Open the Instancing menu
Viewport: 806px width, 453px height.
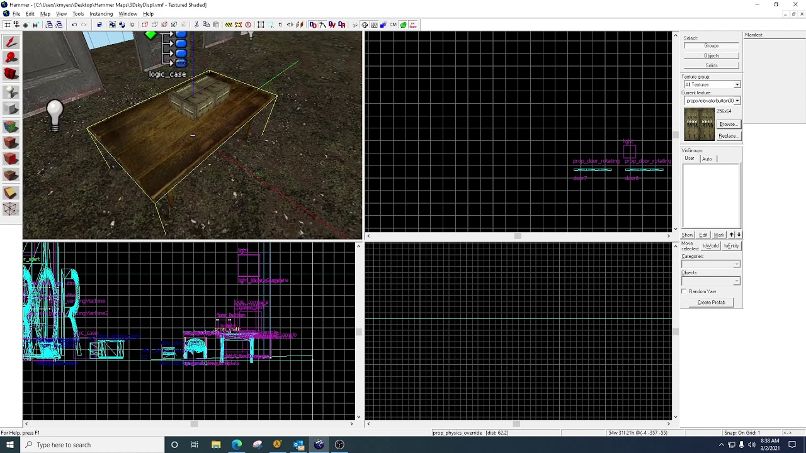click(101, 14)
